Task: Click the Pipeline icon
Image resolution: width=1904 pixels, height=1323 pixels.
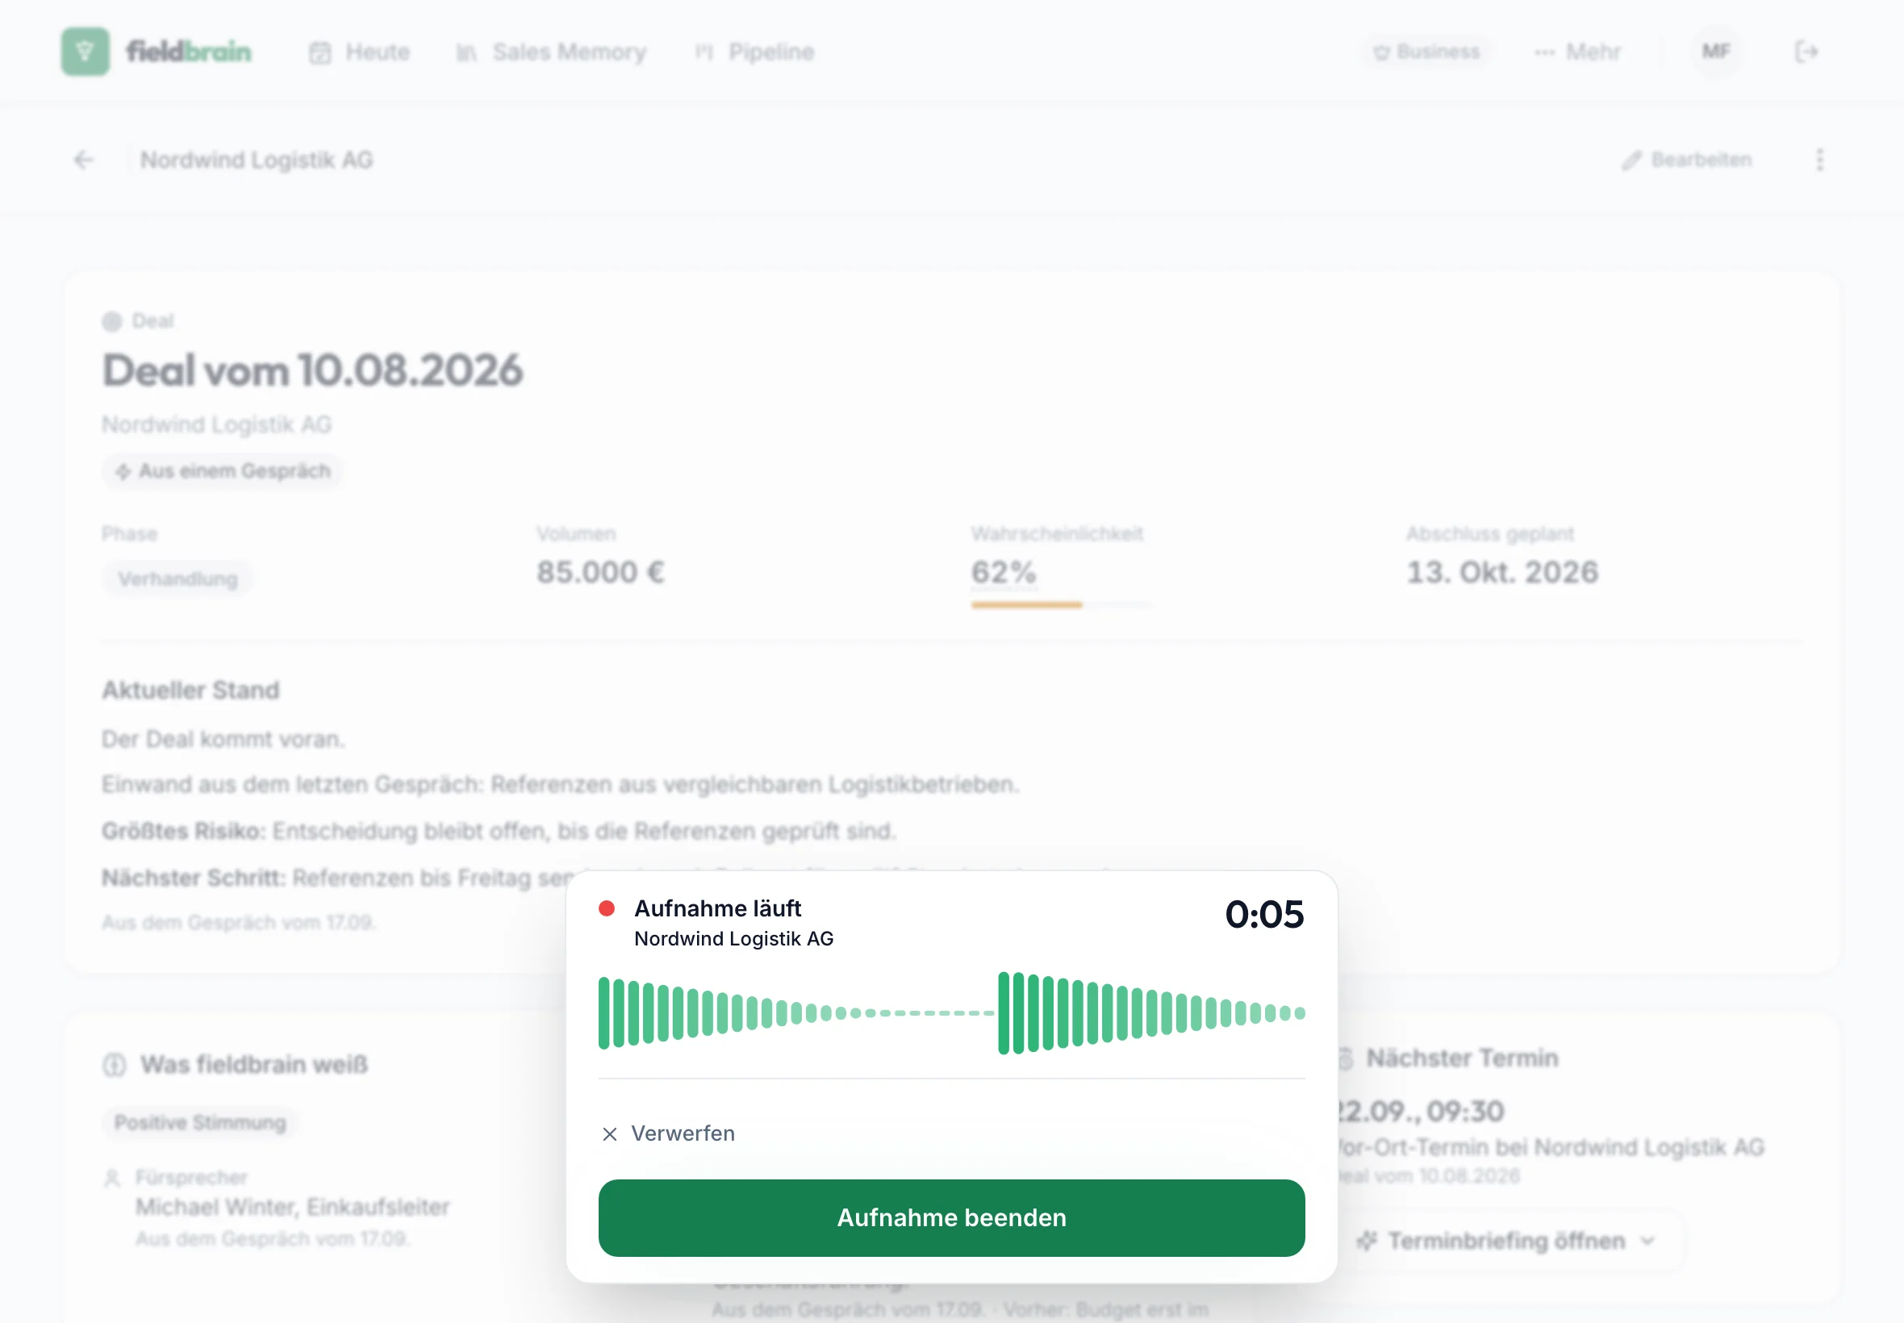Action: pyautogui.click(x=704, y=53)
